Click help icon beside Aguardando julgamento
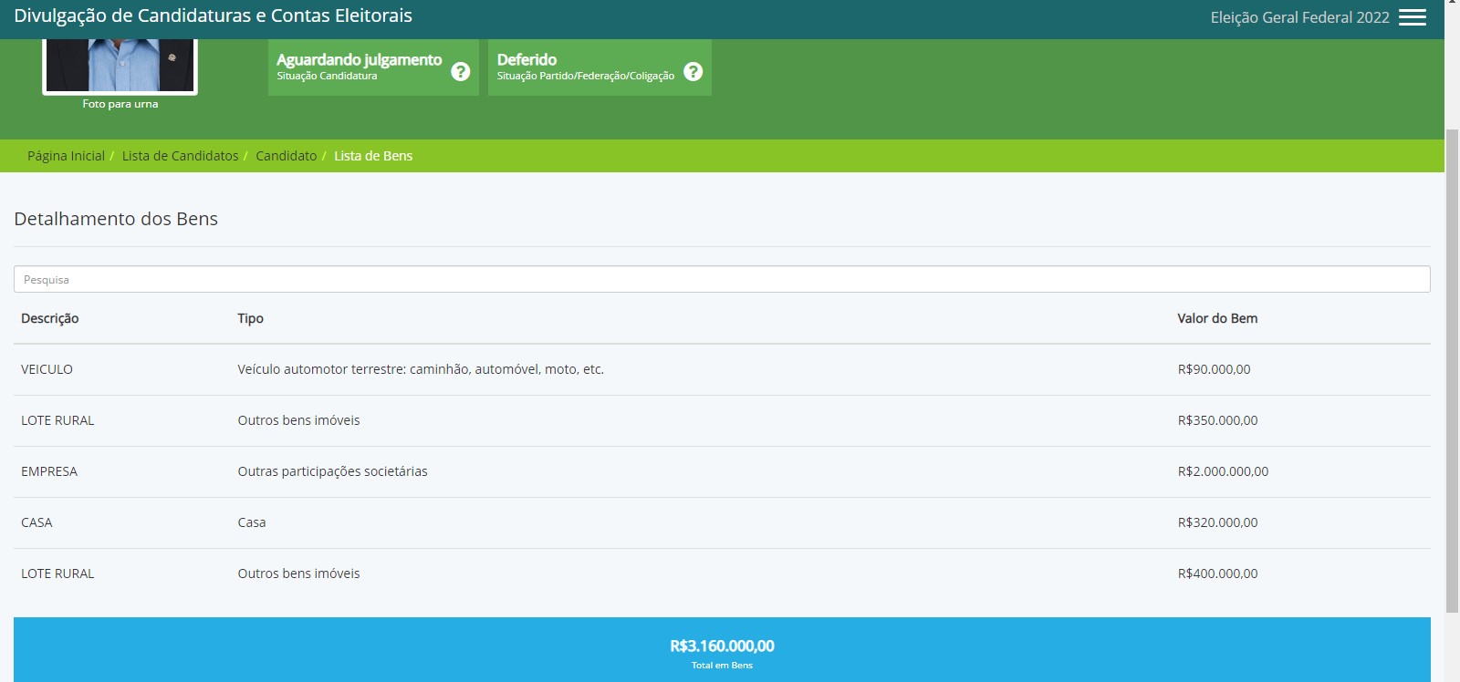1460x682 pixels. point(461,71)
